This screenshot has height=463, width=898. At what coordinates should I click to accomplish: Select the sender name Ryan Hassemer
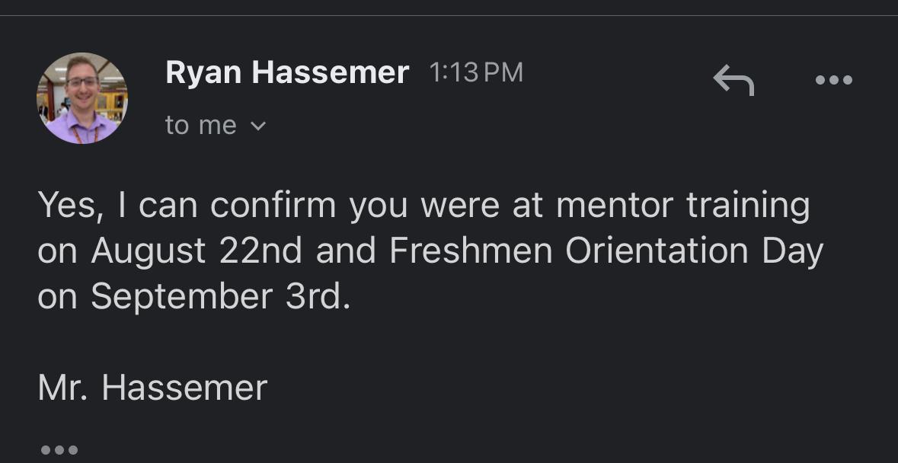(x=287, y=73)
